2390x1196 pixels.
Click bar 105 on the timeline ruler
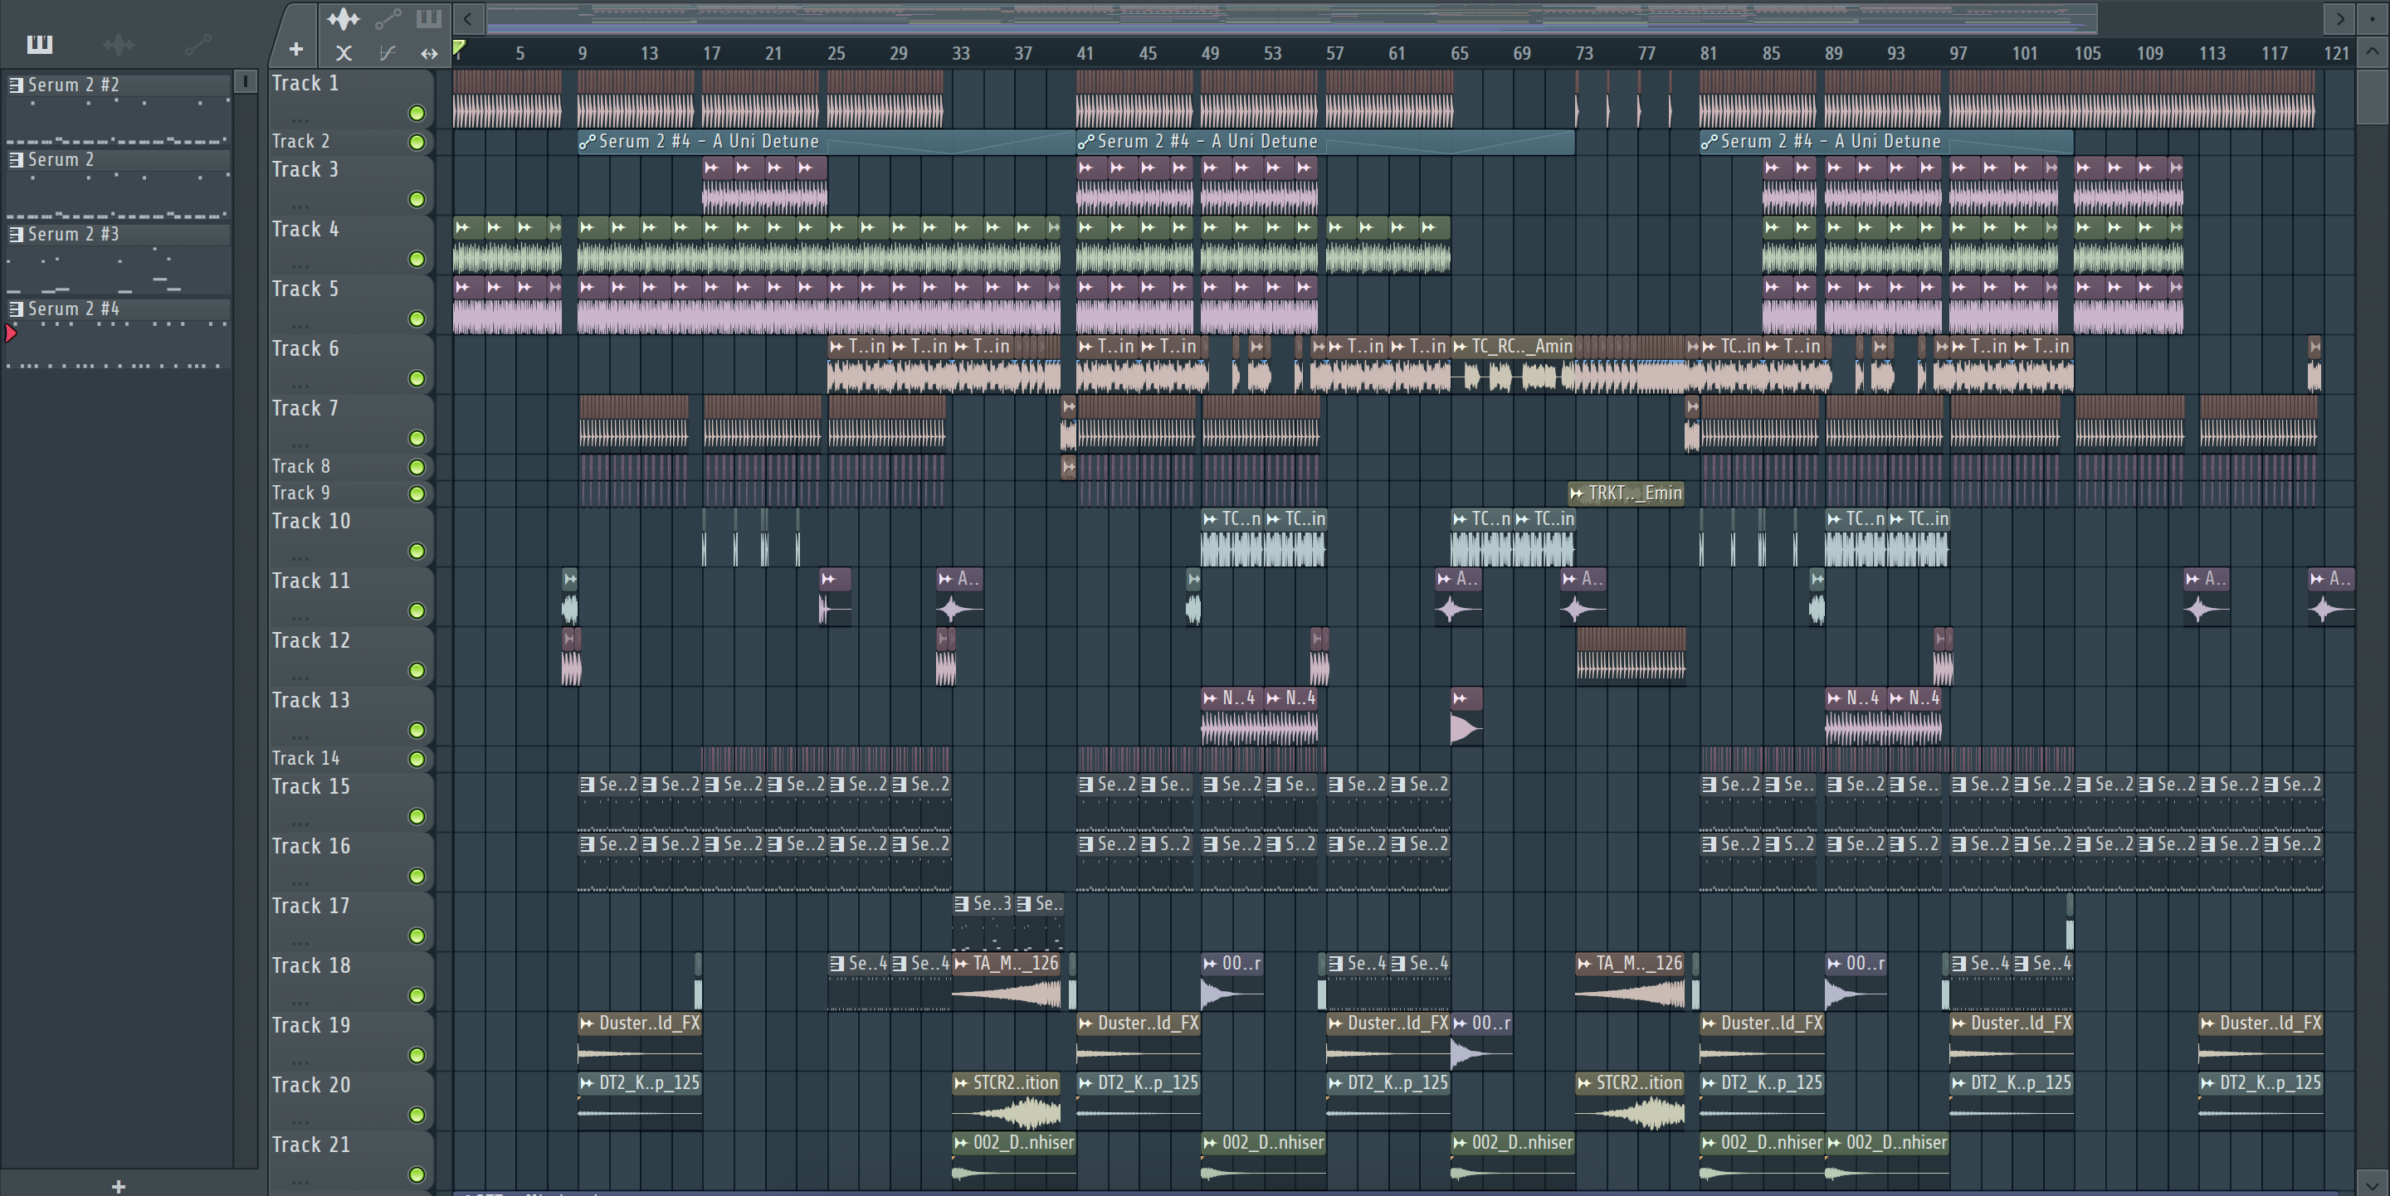(2086, 53)
